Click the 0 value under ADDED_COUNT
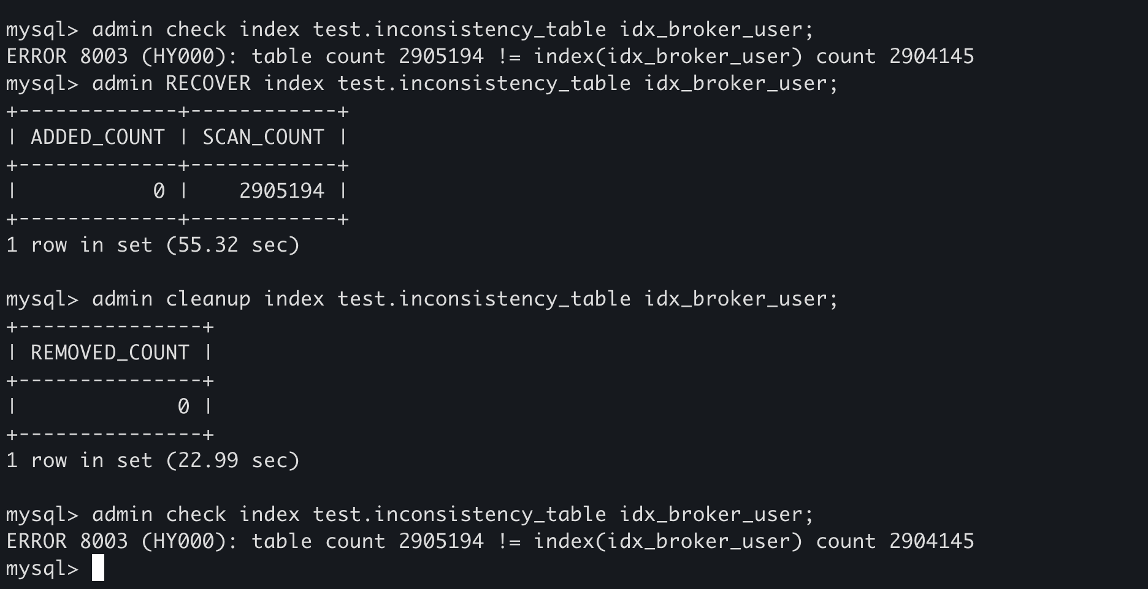 point(159,191)
